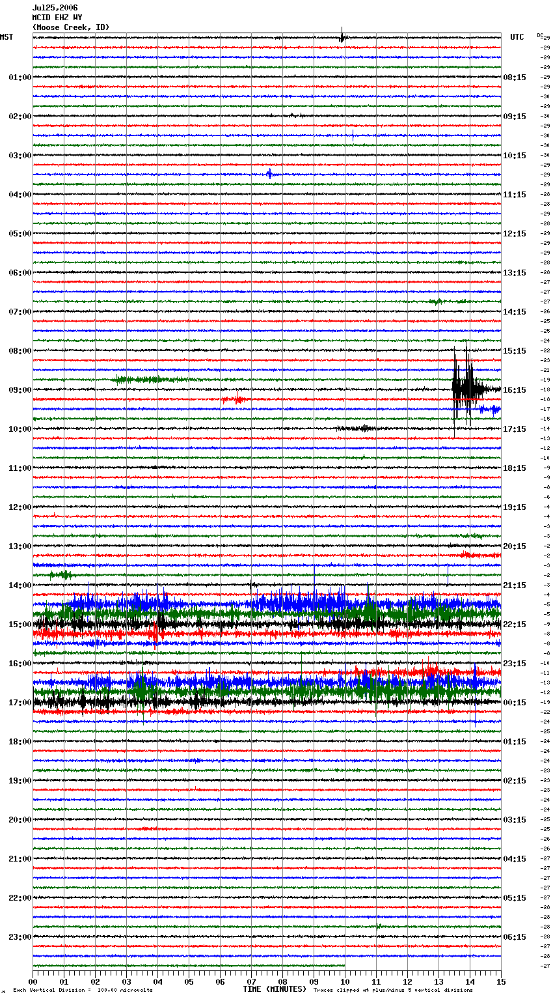Select the 02:00 MST row label
Image resolution: width=553 pixels, height=999 pixels.
click(20, 117)
